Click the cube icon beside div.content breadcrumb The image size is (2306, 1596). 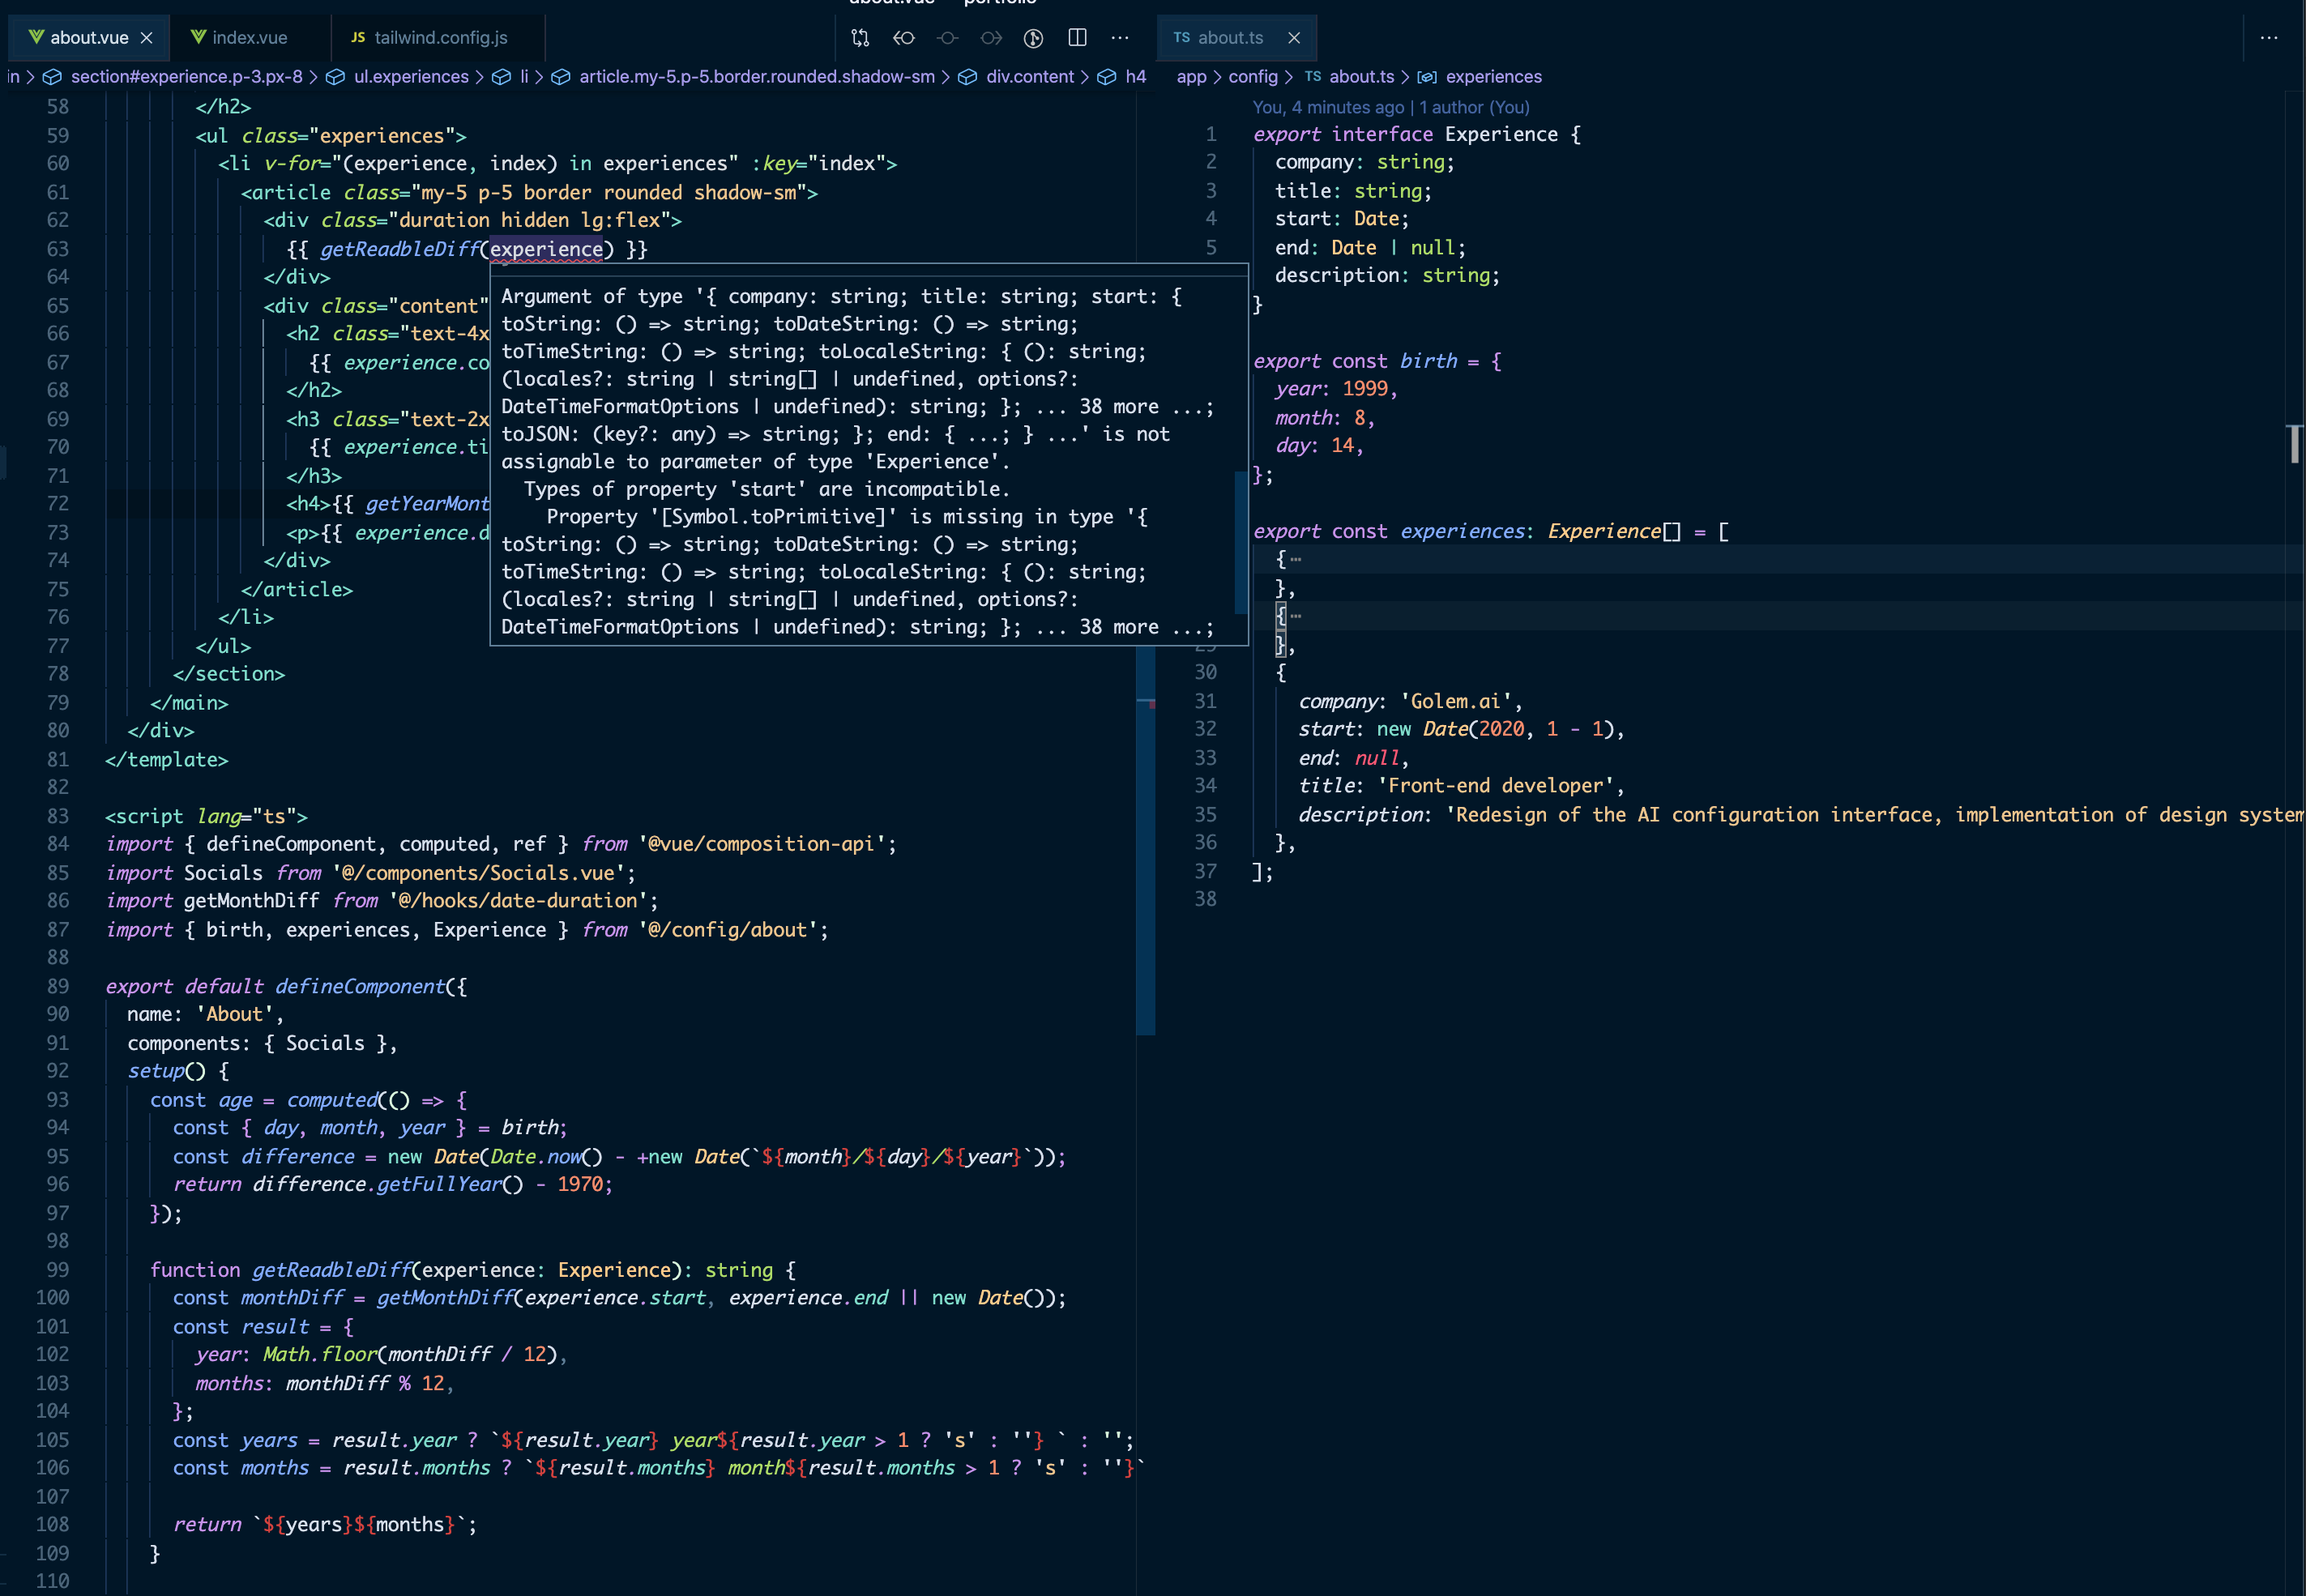(x=965, y=76)
